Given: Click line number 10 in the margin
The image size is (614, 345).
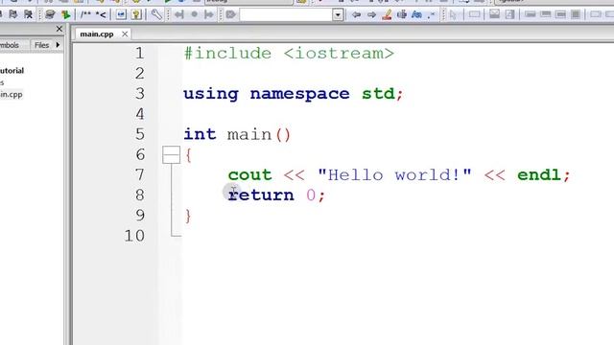Looking at the screenshot, I should (134, 236).
